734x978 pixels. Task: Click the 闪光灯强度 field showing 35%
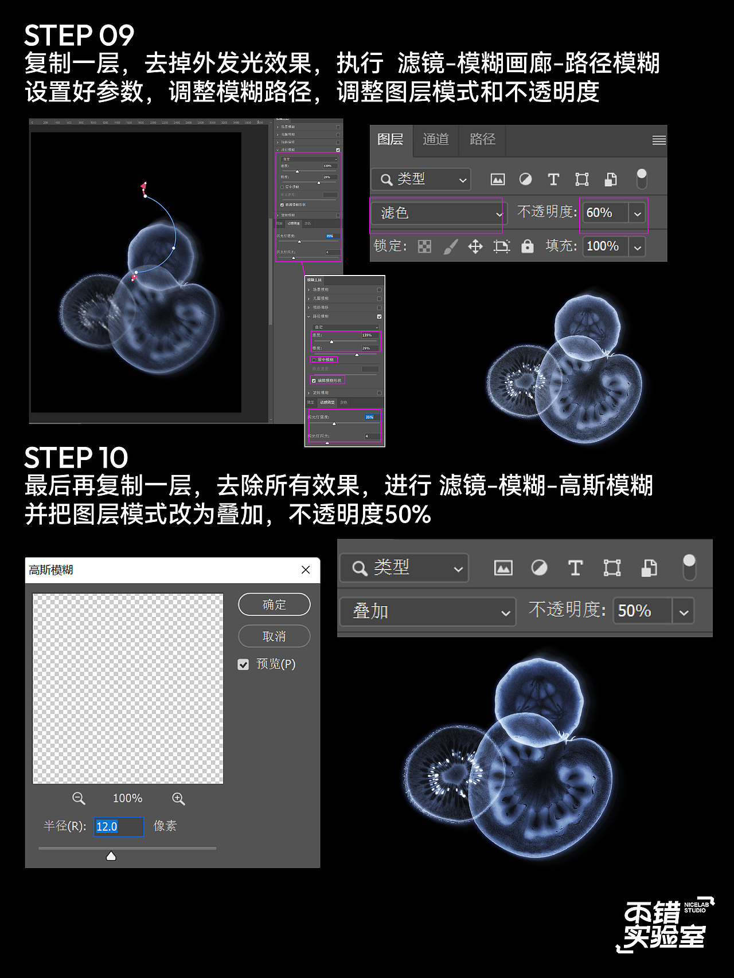pyautogui.click(x=373, y=417)
